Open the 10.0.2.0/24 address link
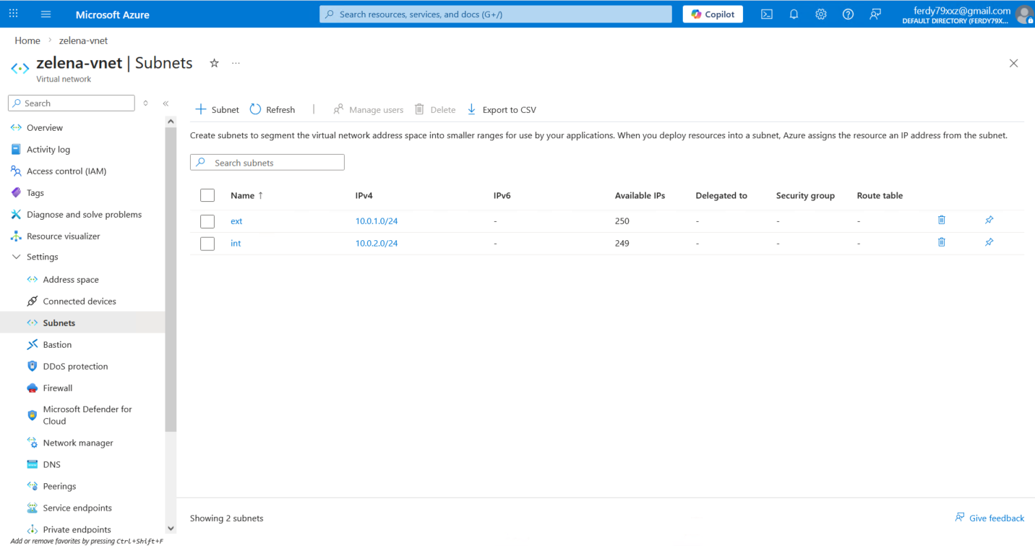The width and height of the screenshot is (1035, 546). (x=377, y=243)
